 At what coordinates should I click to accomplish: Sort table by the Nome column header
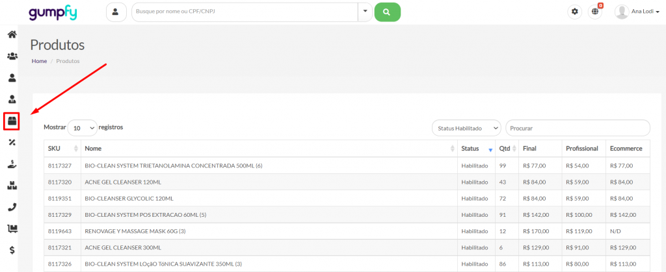[x=268, y=149]
